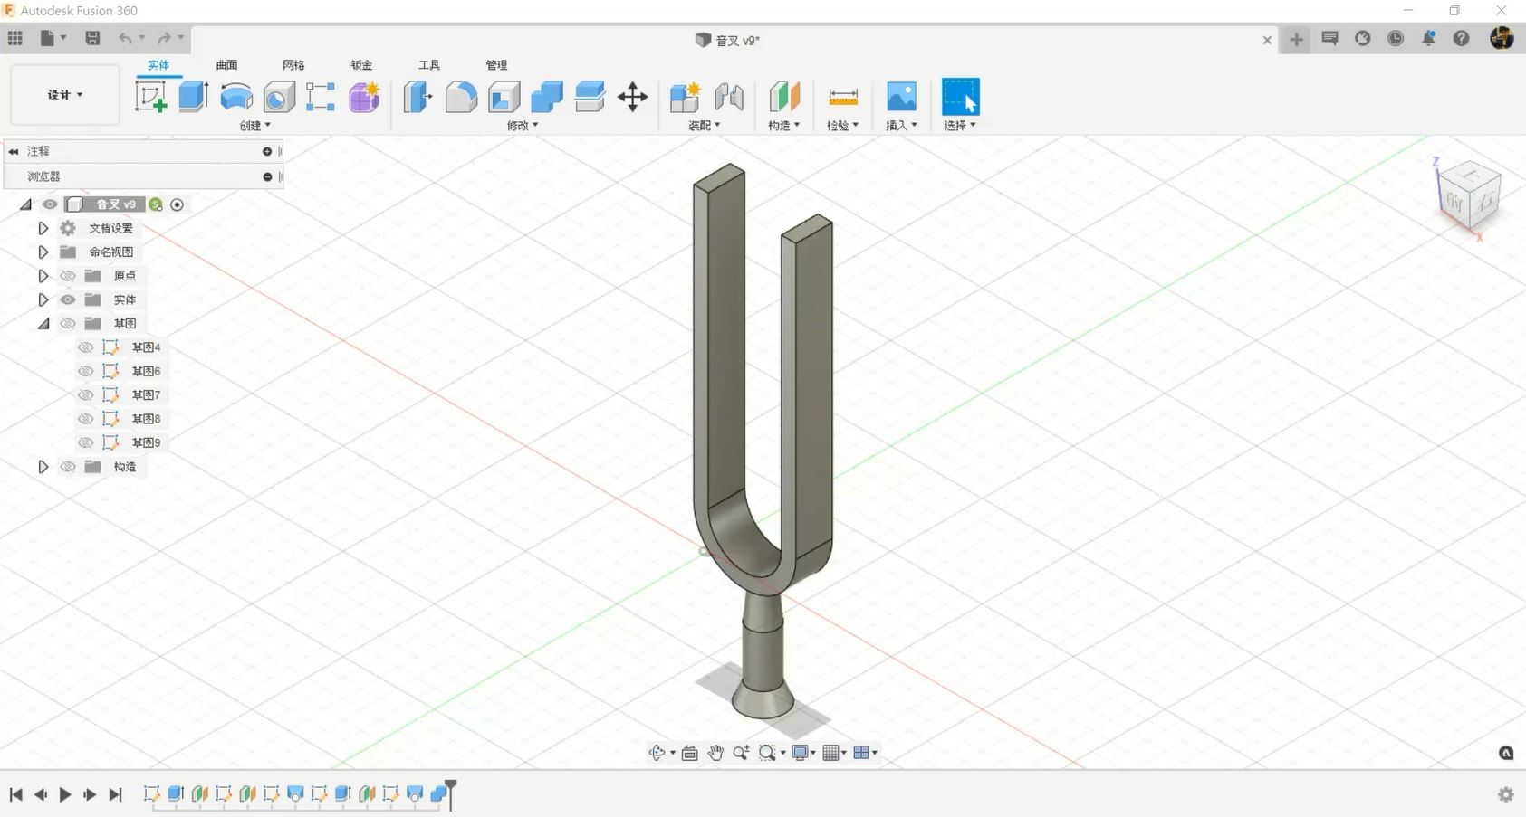Select the Shell tool
Viewport: 1526px width, 817px height.
[x=504, y=97]
